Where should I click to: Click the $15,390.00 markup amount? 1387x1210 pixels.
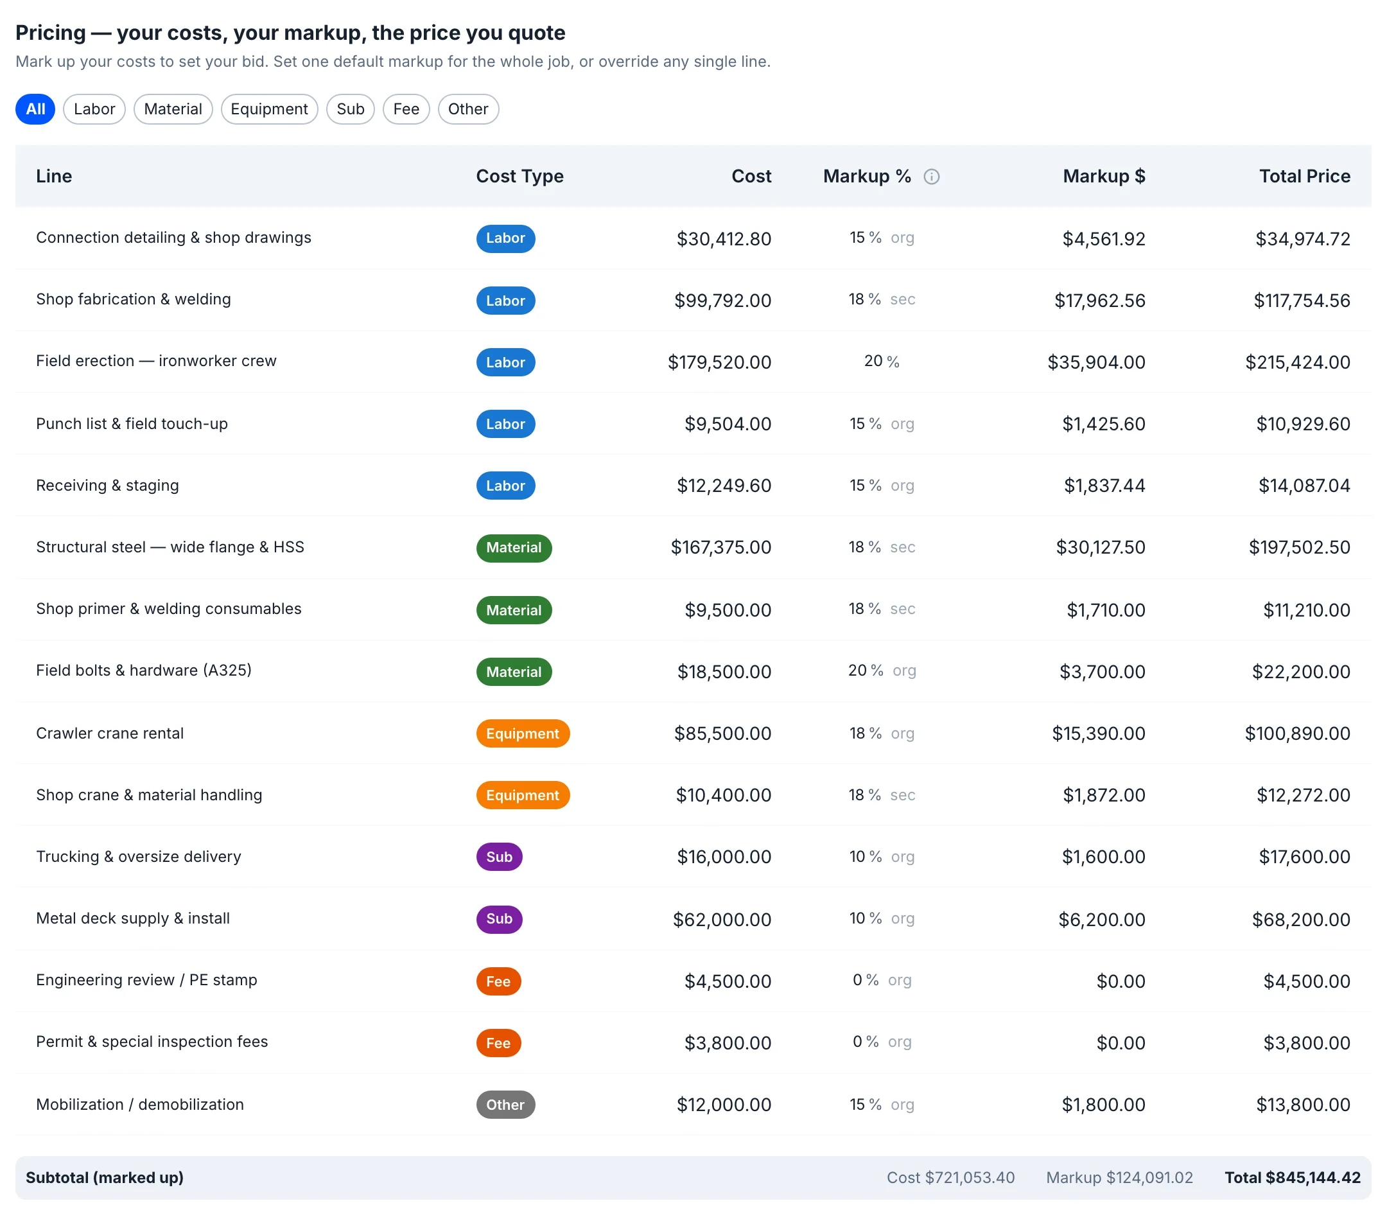(1098, 734)
